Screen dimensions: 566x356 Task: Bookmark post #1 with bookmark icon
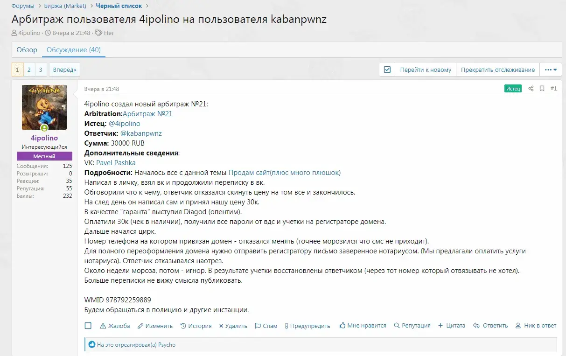542,89
